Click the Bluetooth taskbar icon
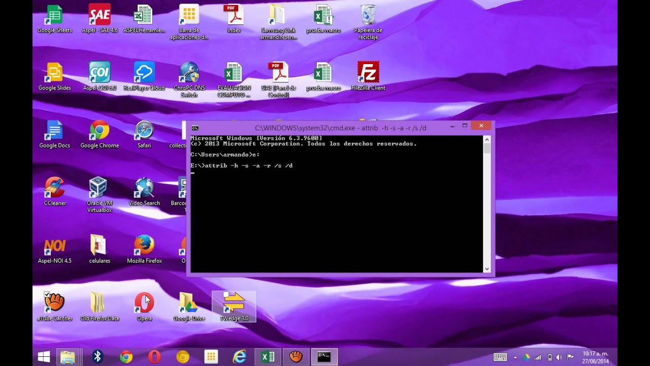Screen dimensions: 650x366 [x=98, y=357]
